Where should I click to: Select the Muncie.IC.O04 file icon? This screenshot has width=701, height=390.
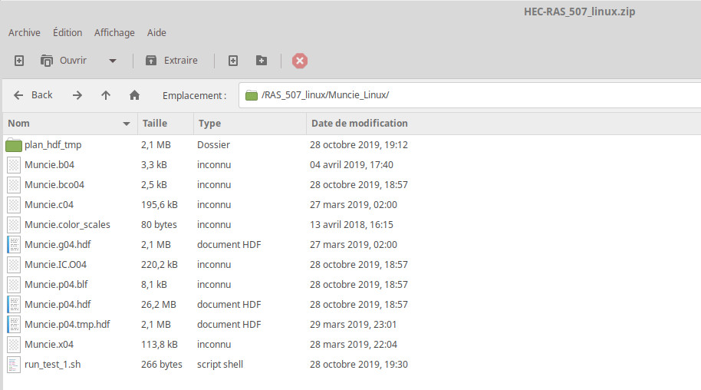[x=13, y=265]
